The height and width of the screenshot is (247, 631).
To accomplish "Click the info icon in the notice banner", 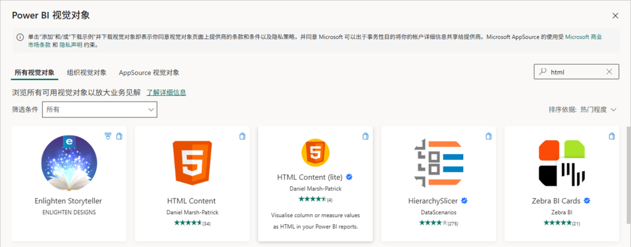I will (x=20, y=37).
